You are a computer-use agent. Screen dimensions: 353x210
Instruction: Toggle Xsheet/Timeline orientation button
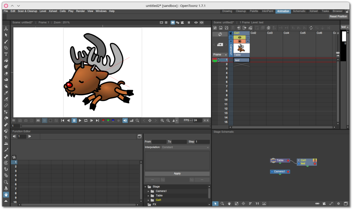pyautogui.click(x=220, y=34)
